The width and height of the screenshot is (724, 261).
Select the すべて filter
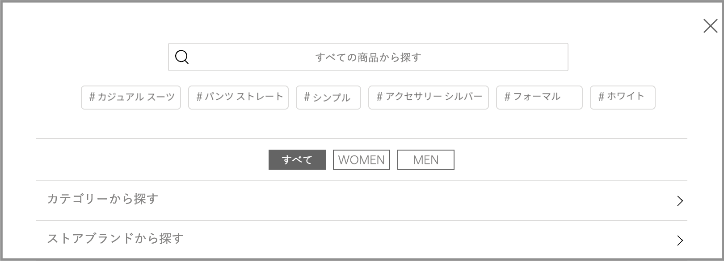[x=296, y=159]
